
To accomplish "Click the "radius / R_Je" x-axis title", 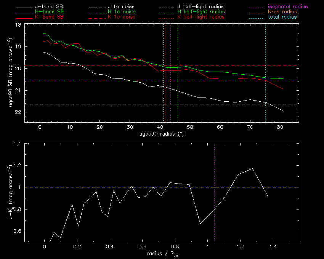I will 160,254.
